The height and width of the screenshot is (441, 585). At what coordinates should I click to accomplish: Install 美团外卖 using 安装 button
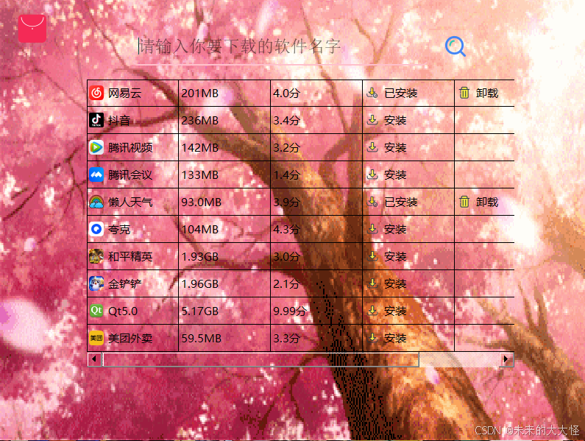(386, 339)
